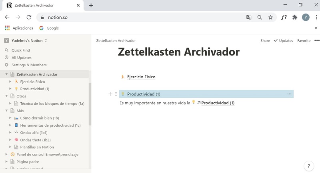
Task: Click plus icon to add block below
Action: click(110, 94)
